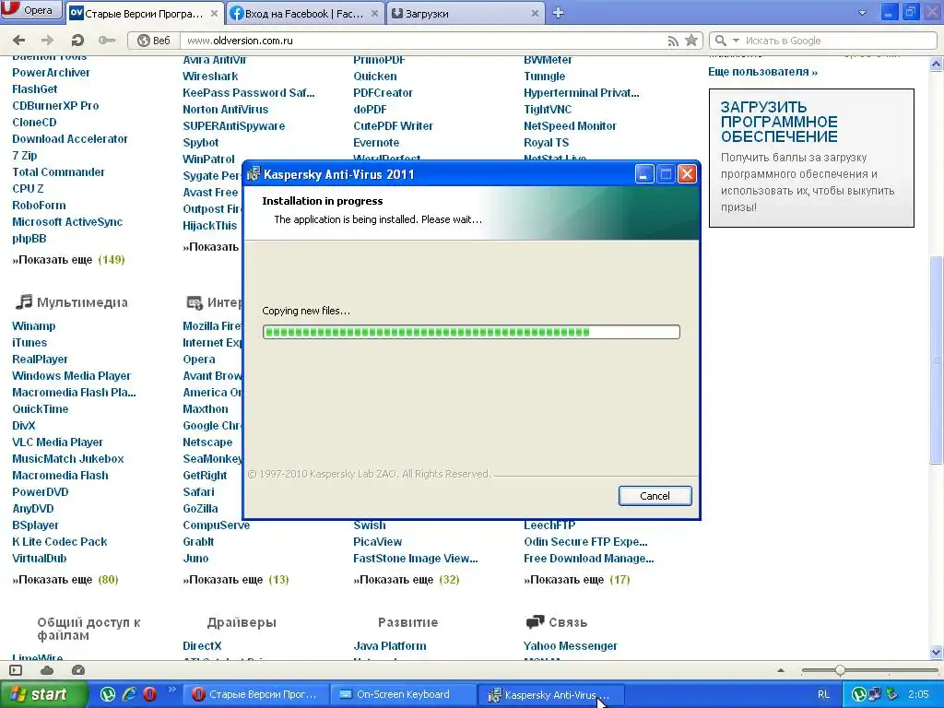Click the Kaspersky installation progress bar

(471, 332)
